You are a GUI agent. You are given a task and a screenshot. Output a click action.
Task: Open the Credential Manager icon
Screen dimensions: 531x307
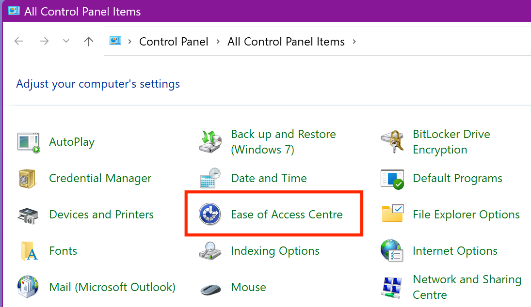[100, 178]
